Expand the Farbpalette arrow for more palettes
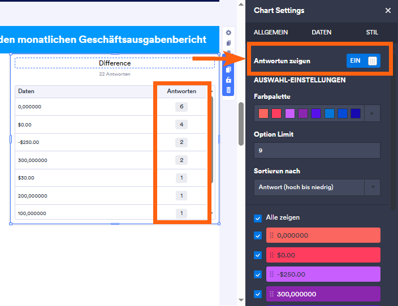398x306 pixels. pyautogui.click(x=372, y=113)
